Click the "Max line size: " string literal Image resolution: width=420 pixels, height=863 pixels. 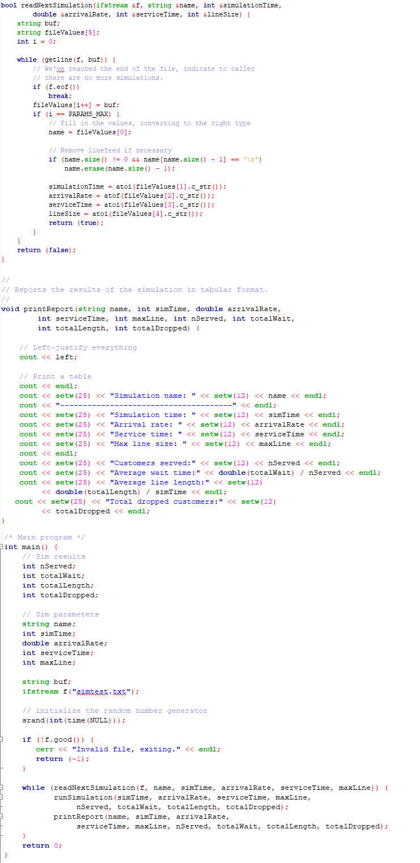point(148,444)
